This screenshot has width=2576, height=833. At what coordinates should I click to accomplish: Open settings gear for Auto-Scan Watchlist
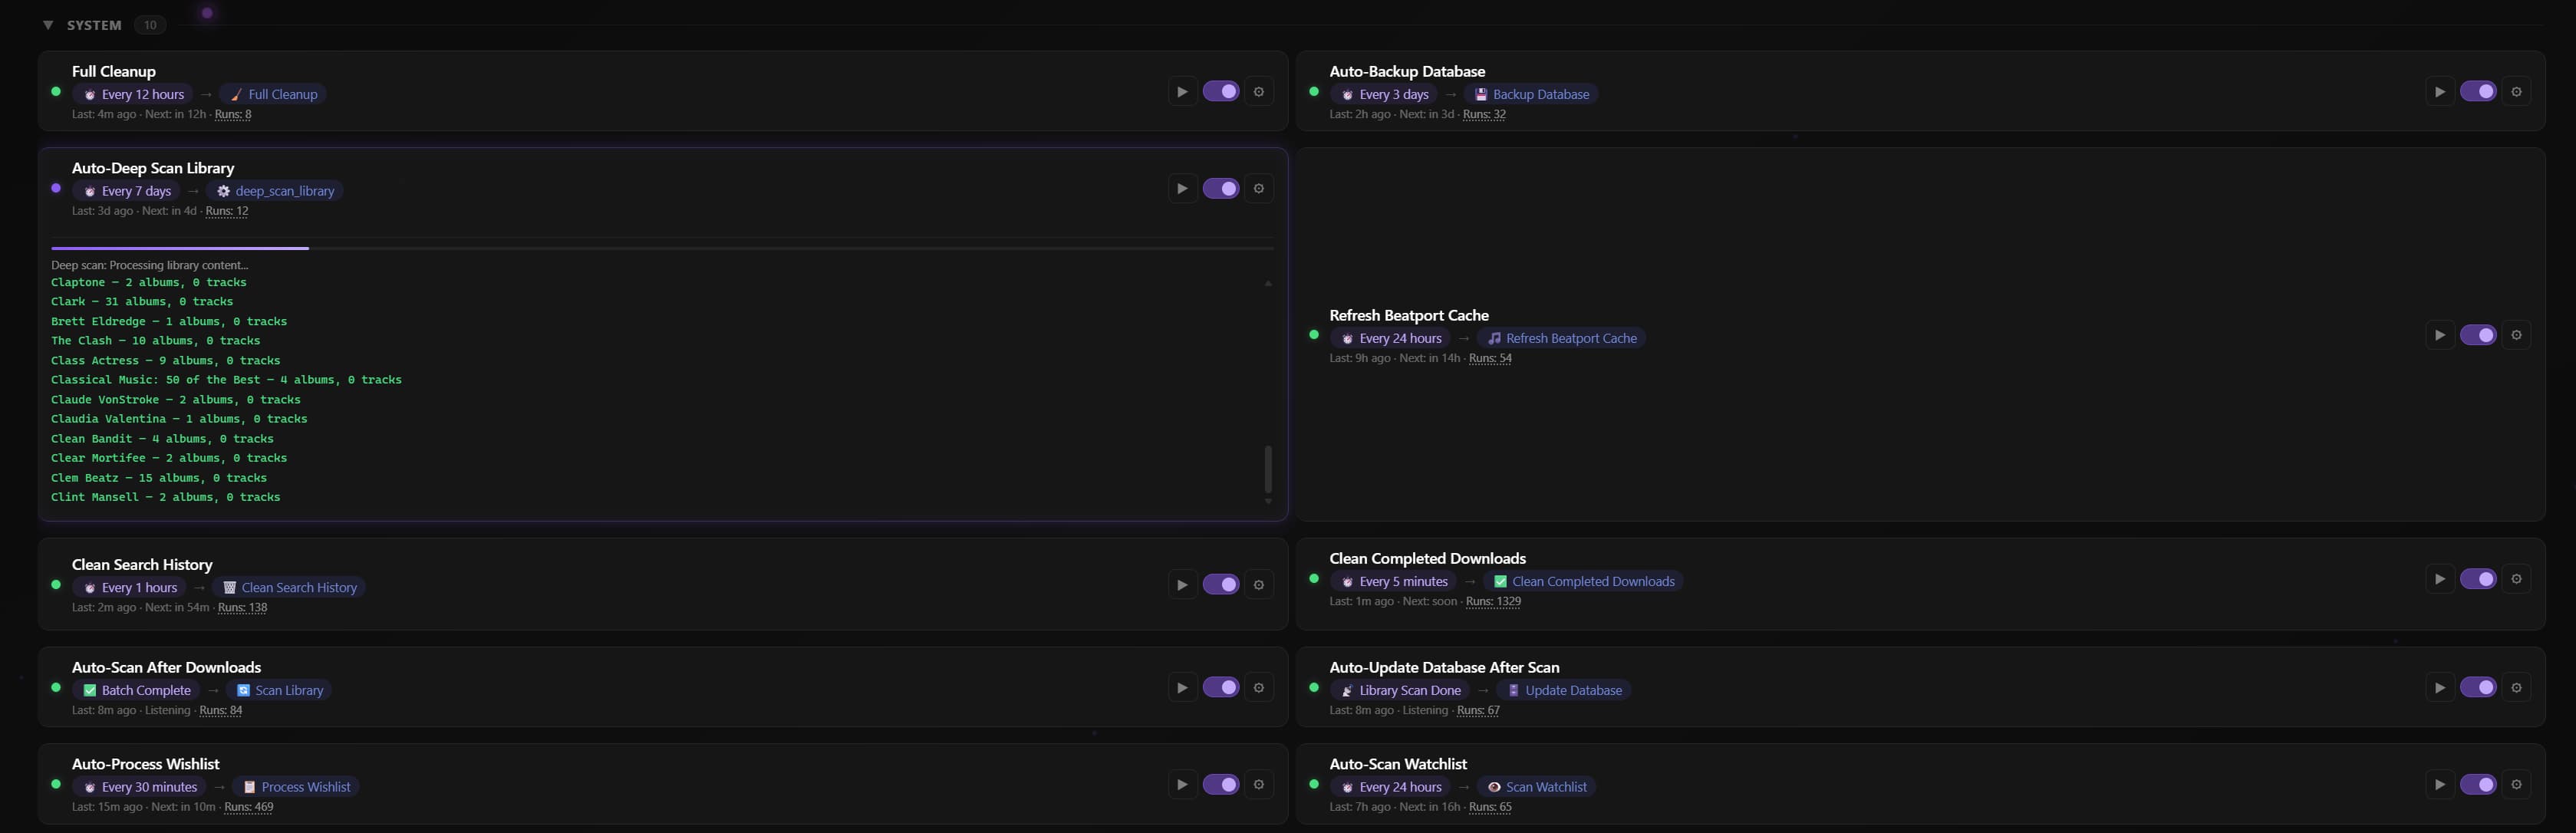tap(2517, 785)
